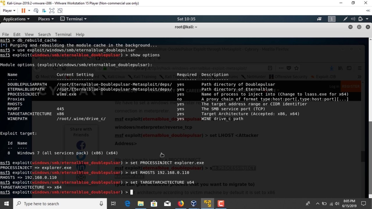Screen dimensions: 372x209
Task: Pause the virtual machine
Action: [x=23, y=10]
